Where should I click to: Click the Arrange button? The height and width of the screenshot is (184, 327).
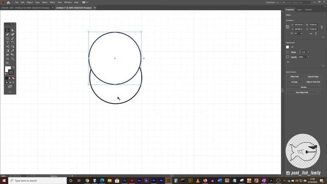(x=294, y=82)
